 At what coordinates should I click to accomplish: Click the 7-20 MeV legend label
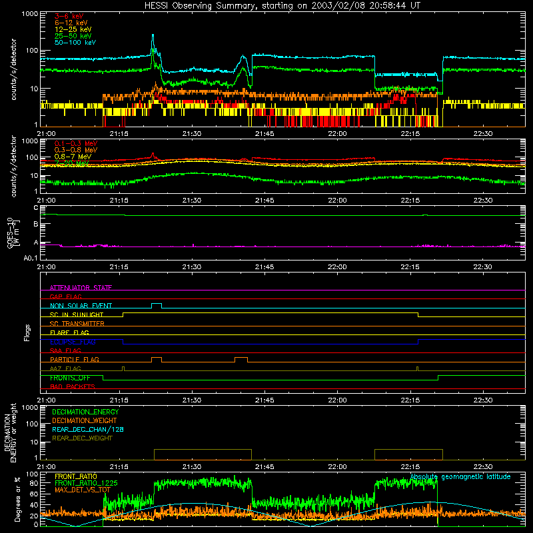71,163
